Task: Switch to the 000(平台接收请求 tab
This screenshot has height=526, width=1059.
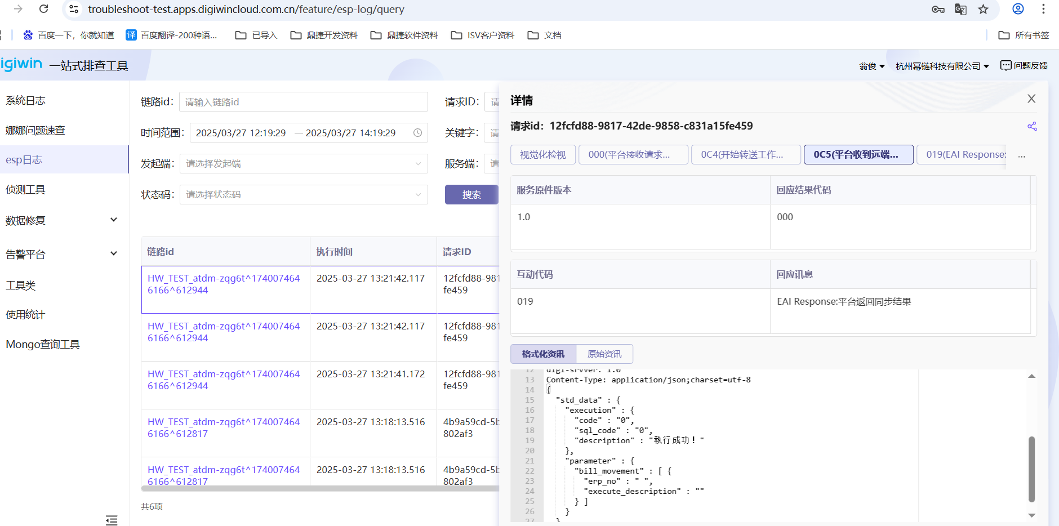Action: (x=633, y=154)
